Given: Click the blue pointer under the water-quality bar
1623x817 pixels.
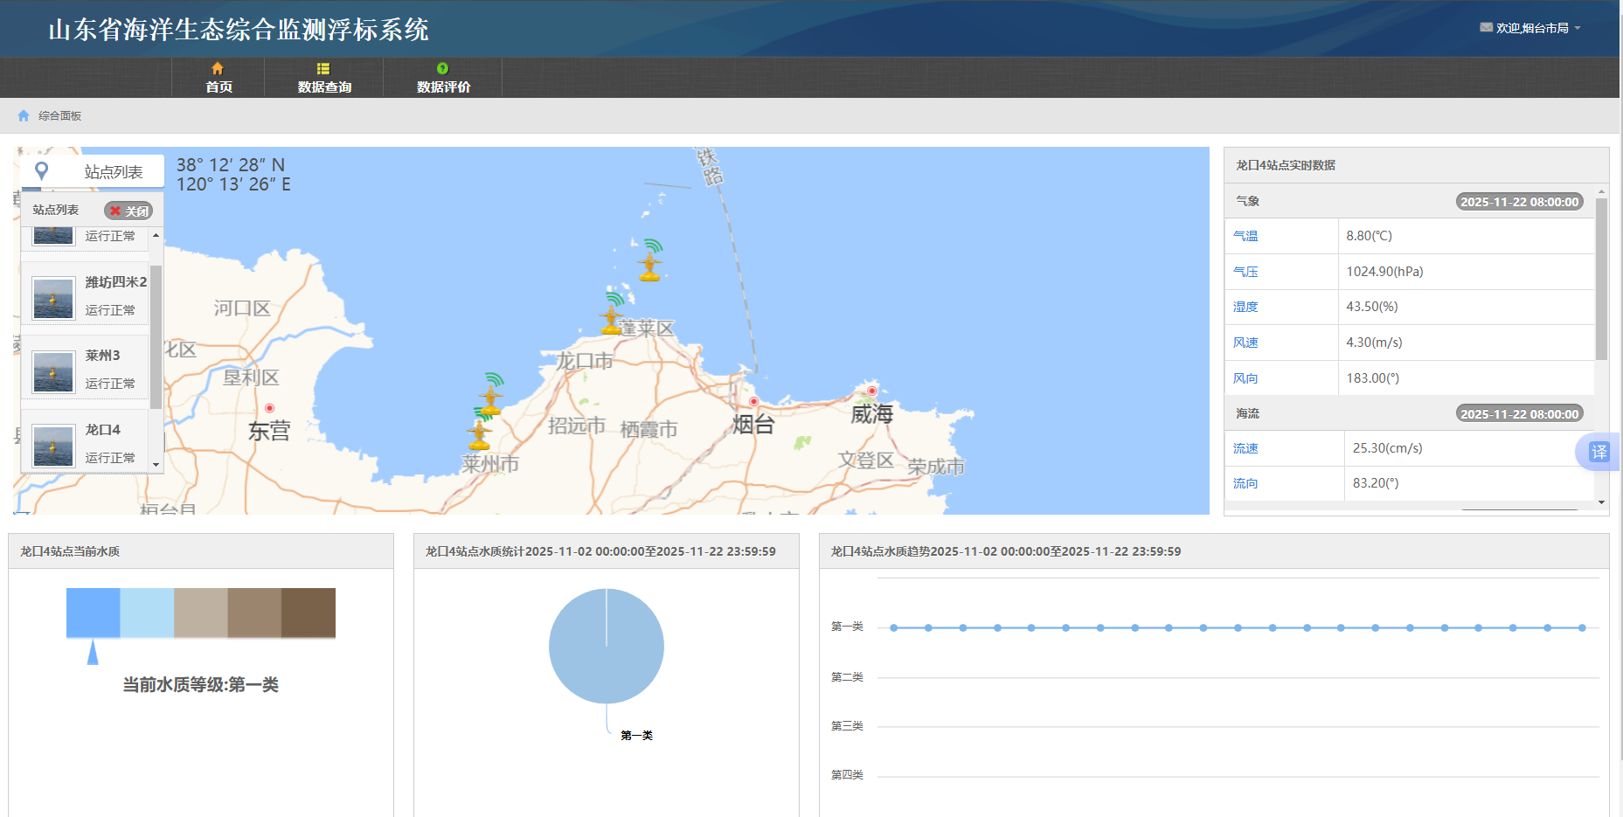Looking at the screenshot, I should [93, 652].
